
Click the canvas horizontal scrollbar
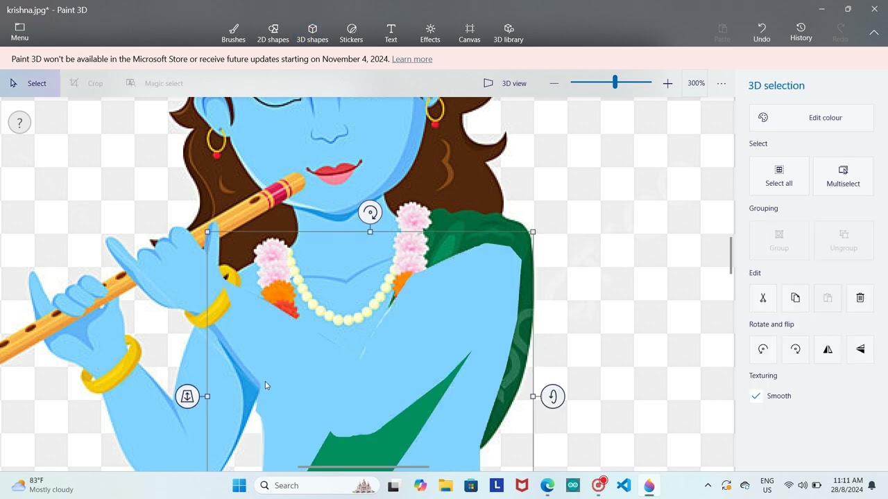click(x=363, y=467)
